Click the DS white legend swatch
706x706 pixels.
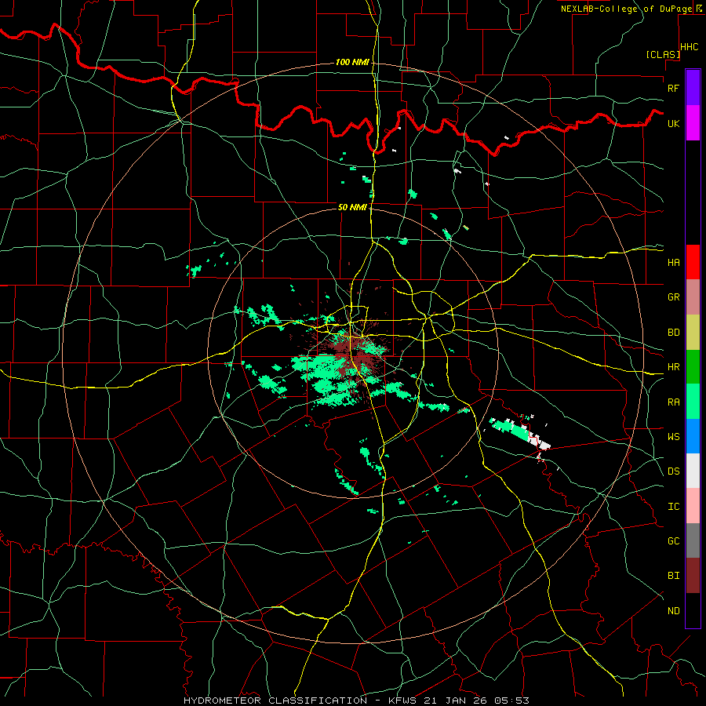click(x=693, y=471)
